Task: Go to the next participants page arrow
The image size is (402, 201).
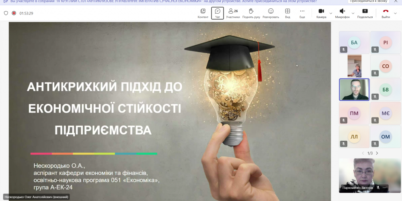Action: [377, 153]
